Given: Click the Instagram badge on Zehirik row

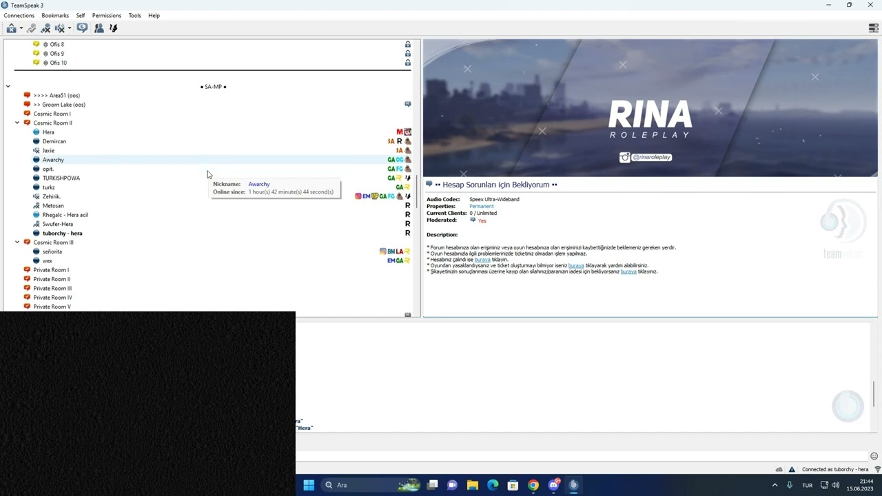Looking at the screenshot, I should coord(358,196).
